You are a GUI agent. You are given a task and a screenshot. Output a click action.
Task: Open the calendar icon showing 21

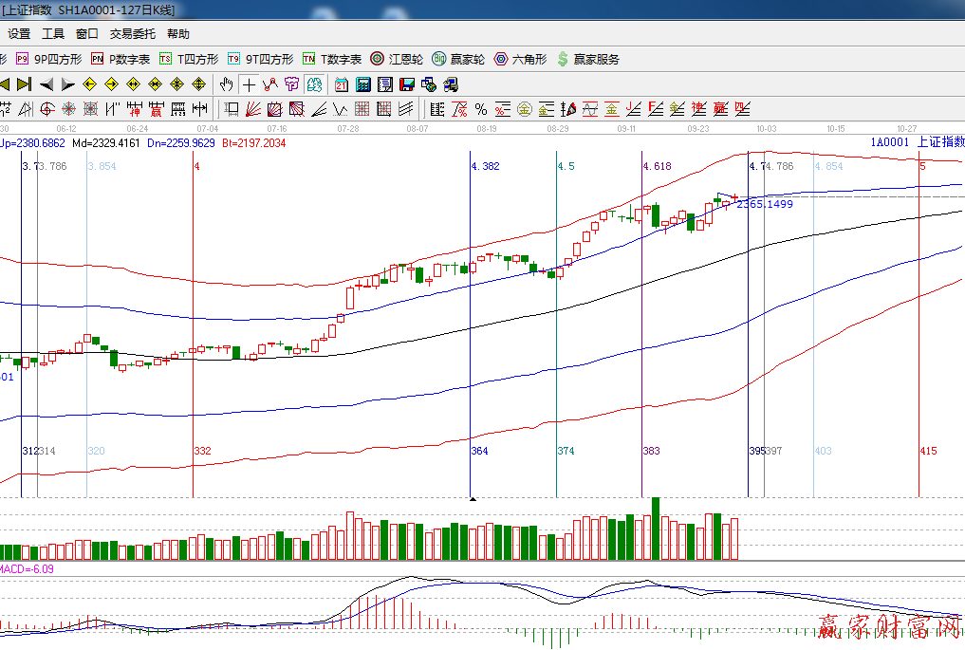pyautogui.click(x=341, y=84)
